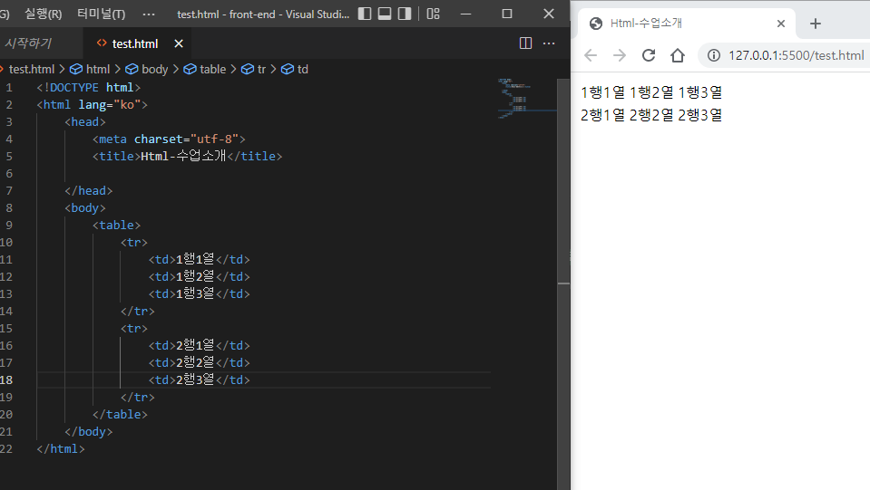This screenshot has height=490, width=870.
Task: Open table breadcrumb item
Action: click(x=213, y=69)
